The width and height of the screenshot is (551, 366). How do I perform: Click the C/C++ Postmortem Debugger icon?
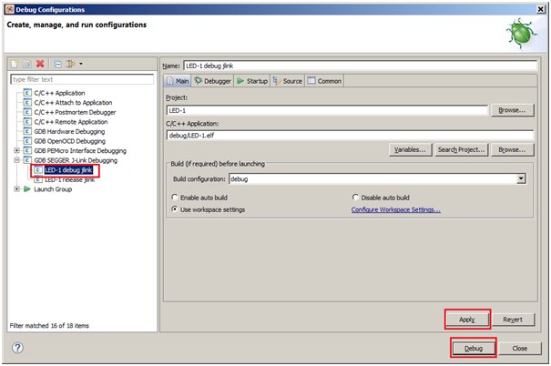pos(27,112)
